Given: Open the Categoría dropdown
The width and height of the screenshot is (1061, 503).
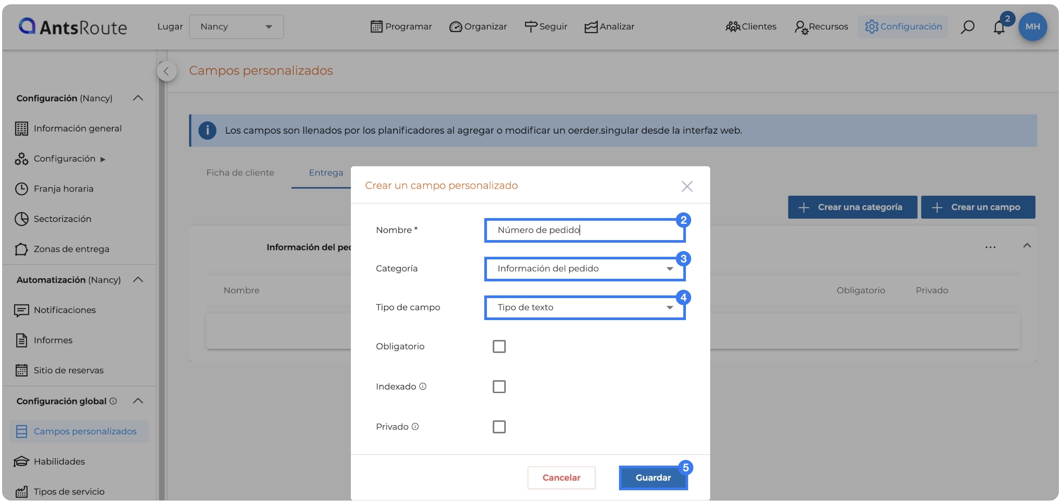Looking at the screenshot, I should [585, 269].
